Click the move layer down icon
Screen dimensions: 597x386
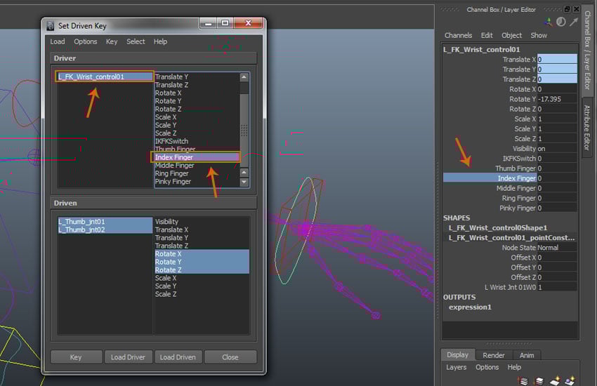pos(539,380)
